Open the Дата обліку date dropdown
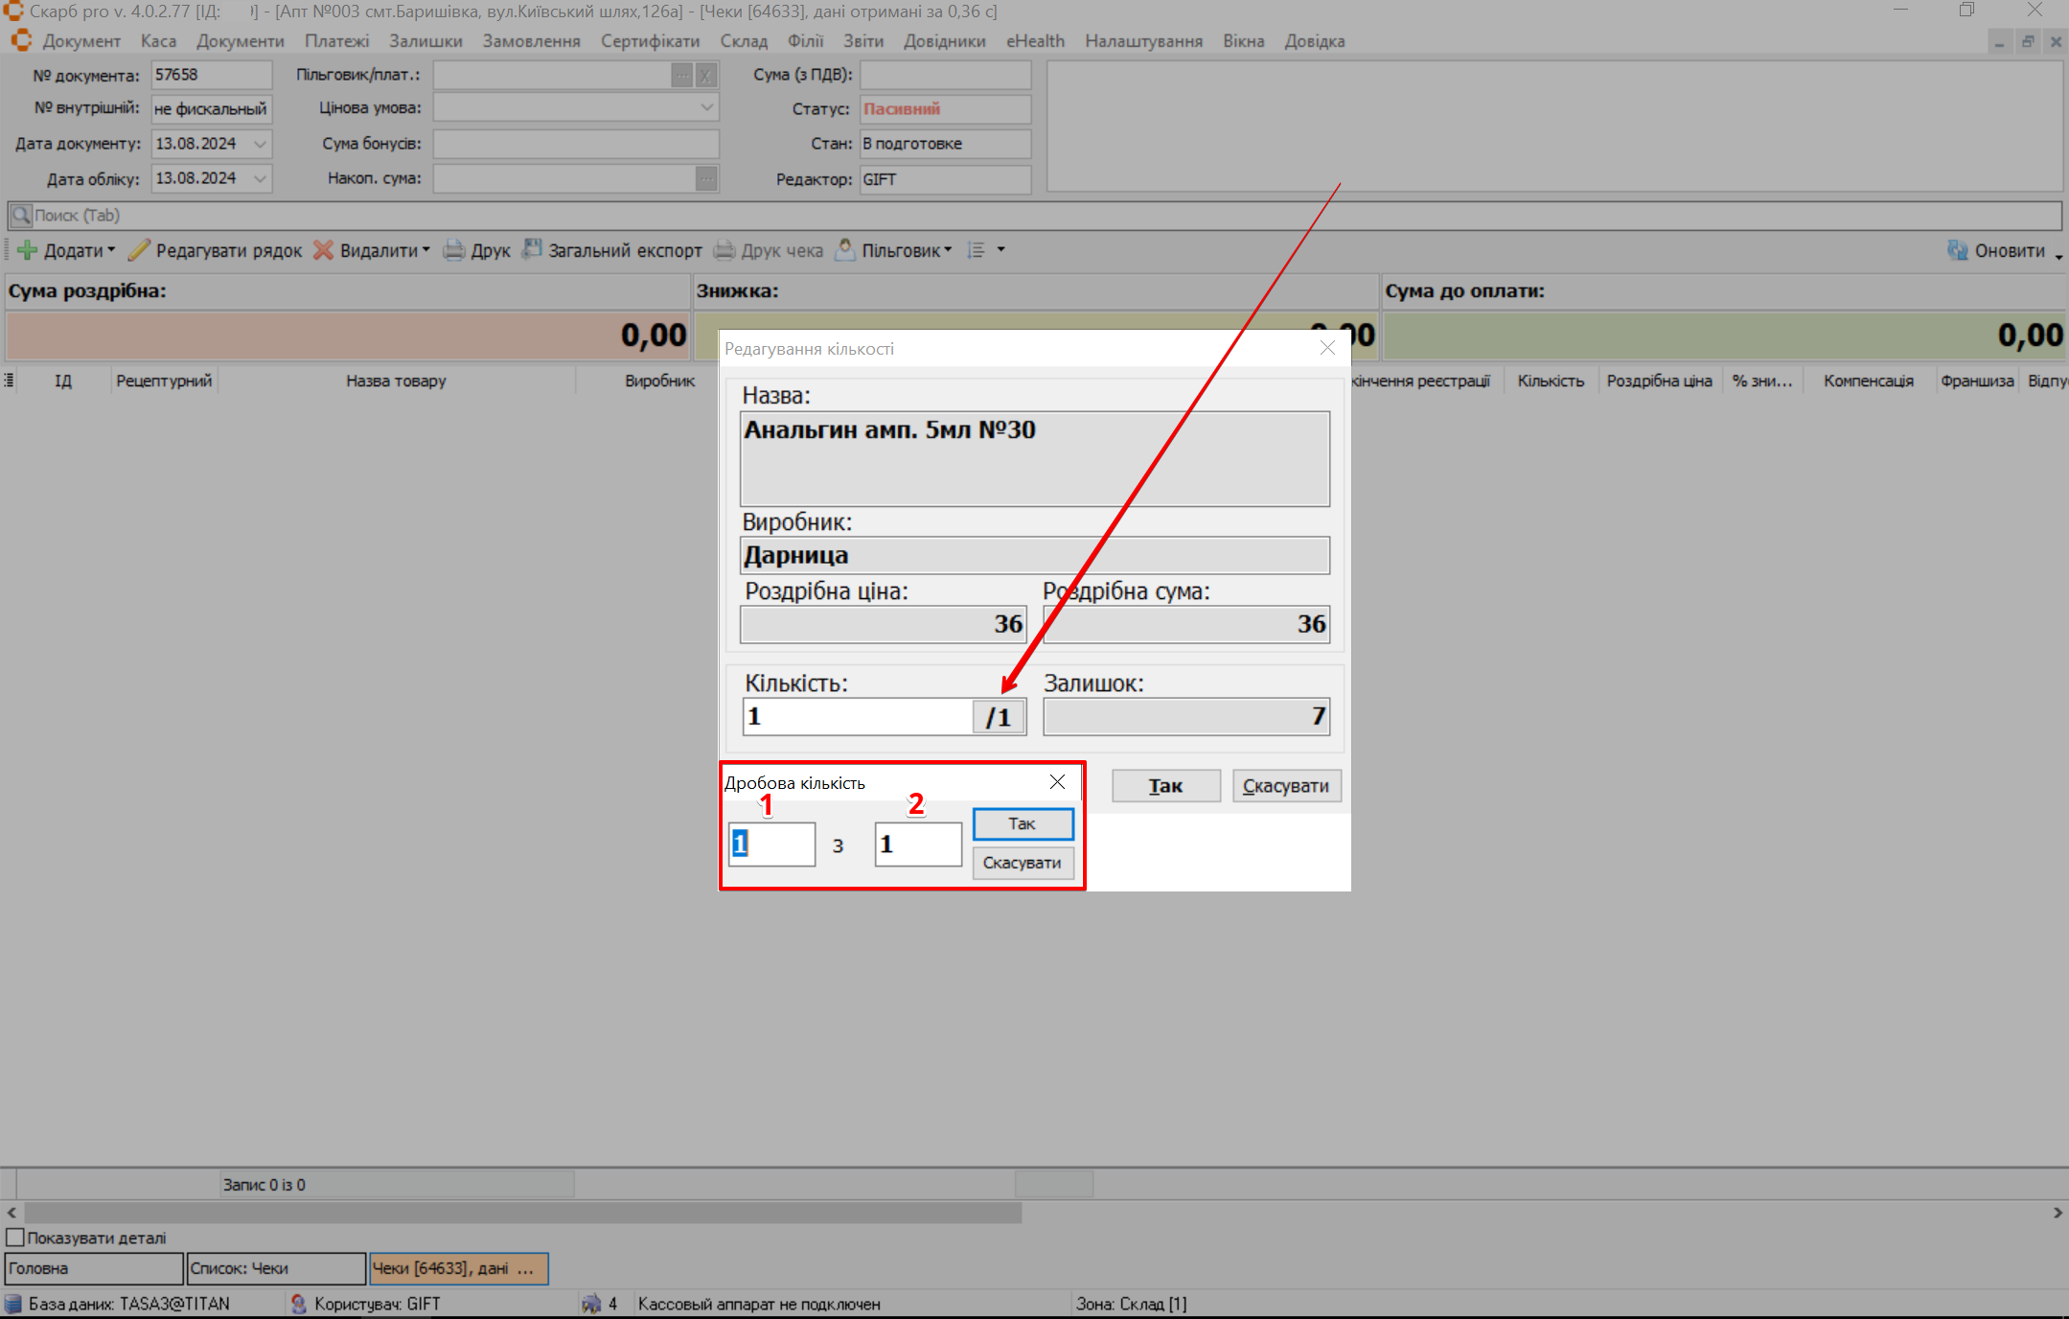The height and width of the screenshot is (1319, 2069). [260, 178]
